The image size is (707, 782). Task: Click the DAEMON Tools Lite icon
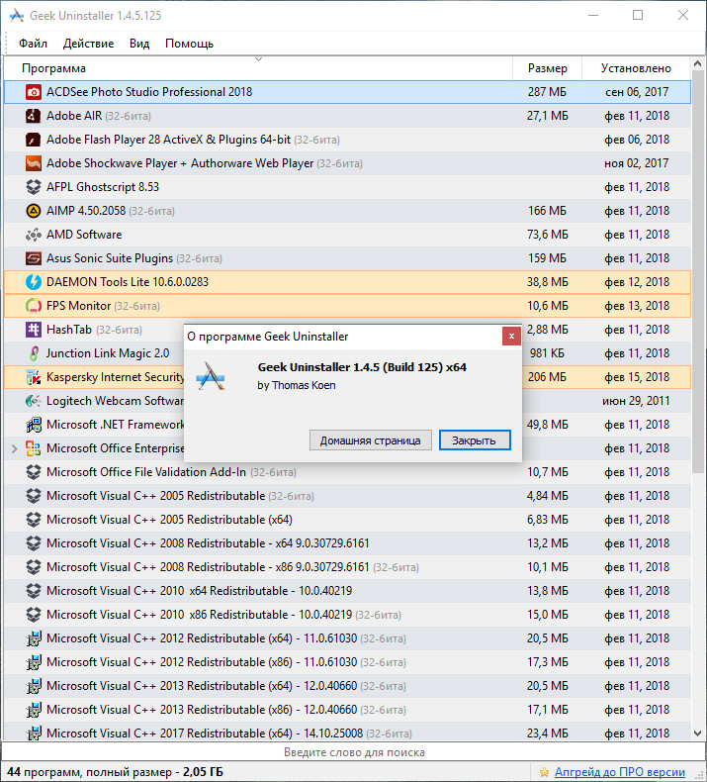(x=34, y=282)
